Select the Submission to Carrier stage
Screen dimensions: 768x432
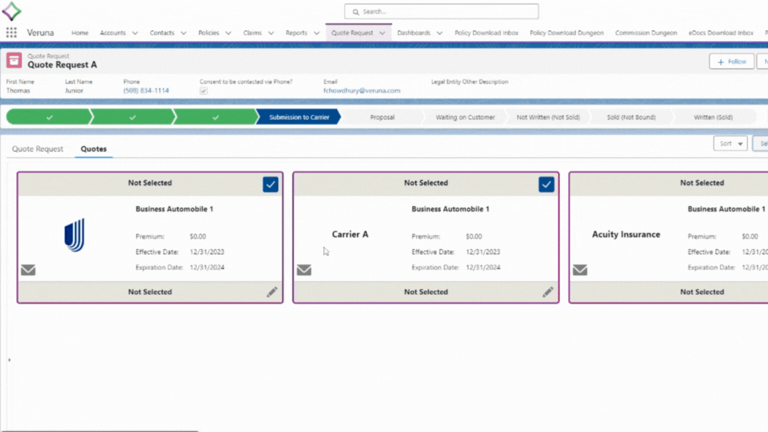tap(298, 117)
